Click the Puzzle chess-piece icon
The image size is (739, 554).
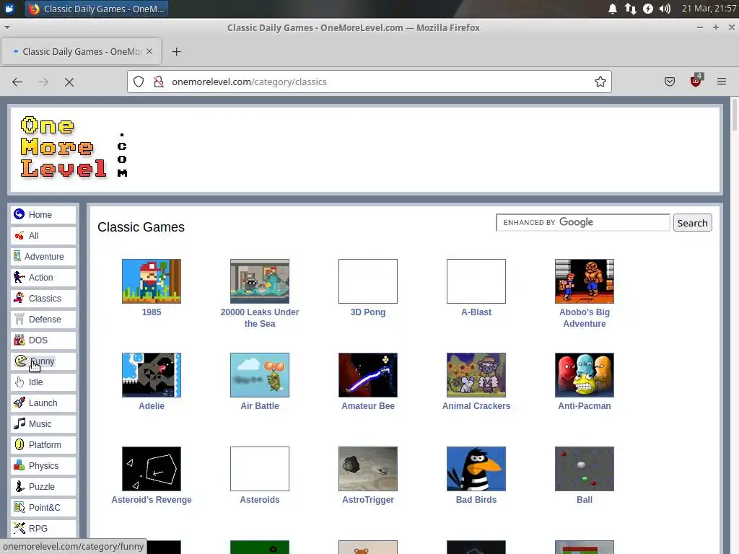19,487
